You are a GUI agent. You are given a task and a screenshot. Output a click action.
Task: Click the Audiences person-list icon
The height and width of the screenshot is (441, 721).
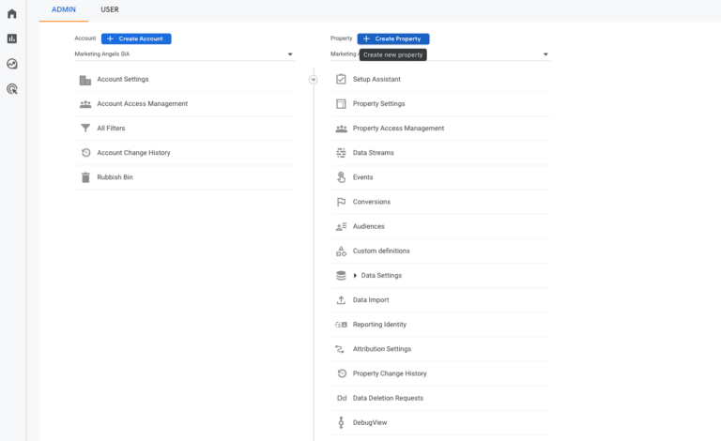click(x=341, y=226)
